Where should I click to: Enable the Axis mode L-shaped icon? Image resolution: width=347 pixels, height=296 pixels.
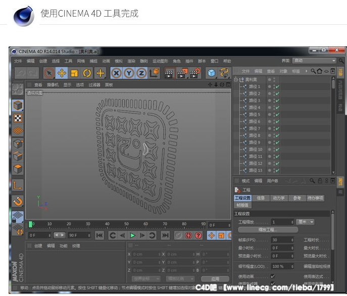point(18,185)
